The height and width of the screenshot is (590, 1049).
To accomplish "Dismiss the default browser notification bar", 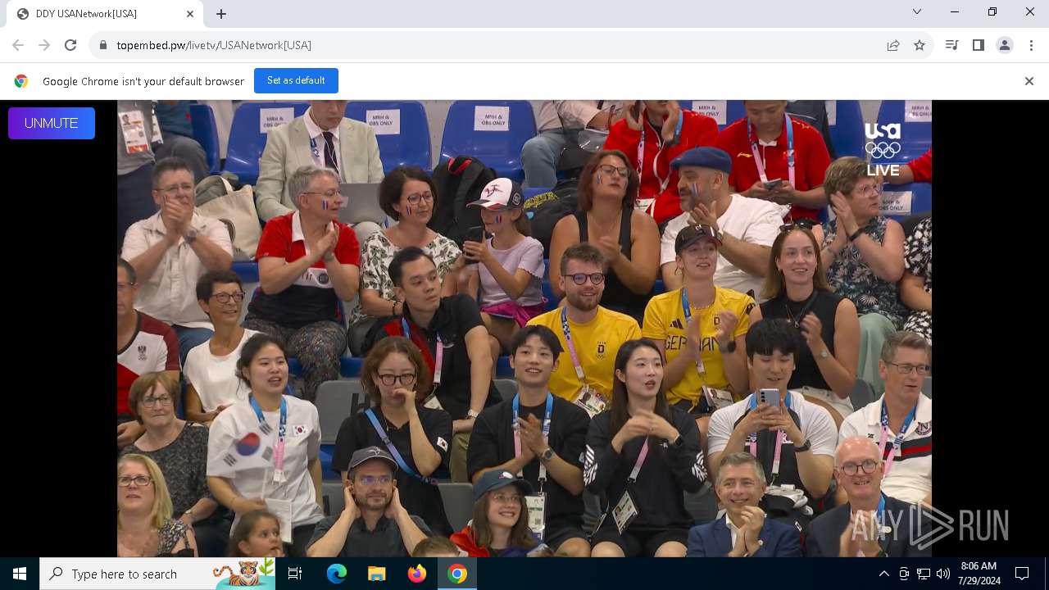I will coord(1029,81).
